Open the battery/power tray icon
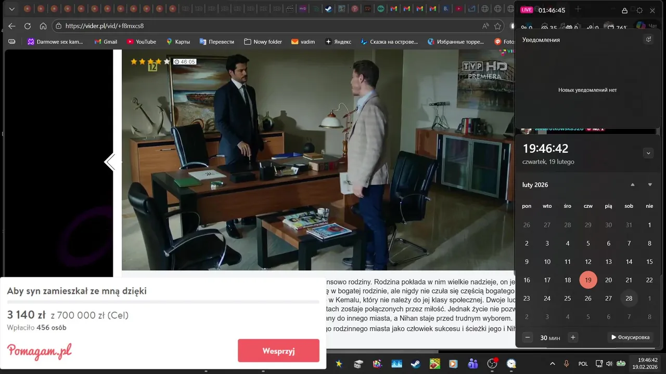Image resolution: width=666 pixels, height=374 pixels. [621, 364]
